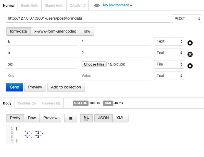Switch to the Normal auth tab
204x157 pixels.
pyautogui.click(x=9, y=5)
